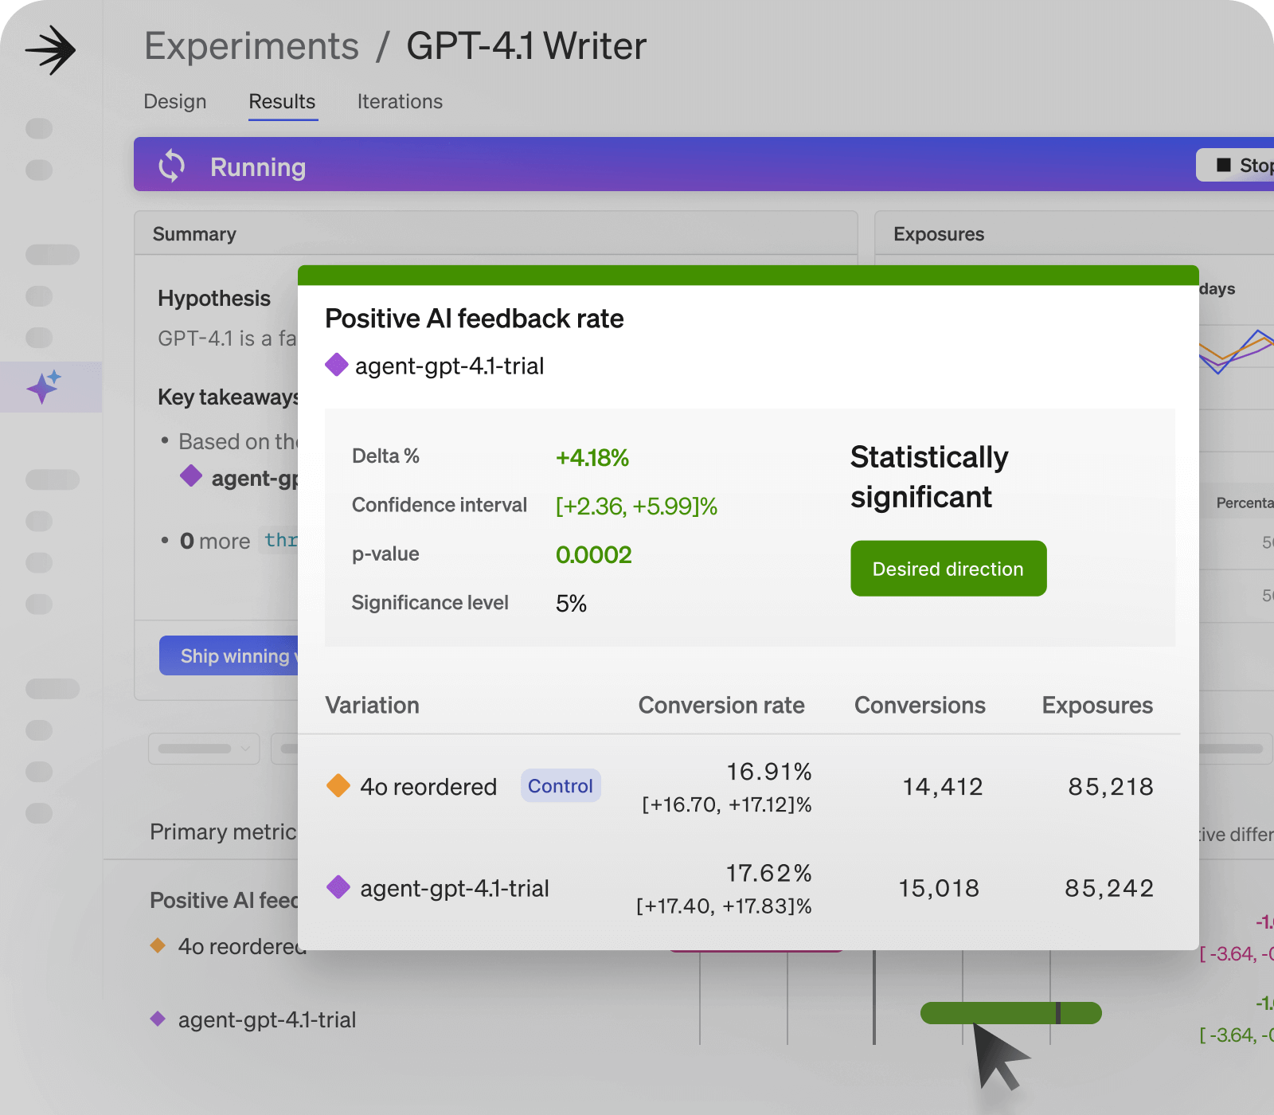Click exposures value 85,218
1274x1115 pixels.
coord(1111,787)
